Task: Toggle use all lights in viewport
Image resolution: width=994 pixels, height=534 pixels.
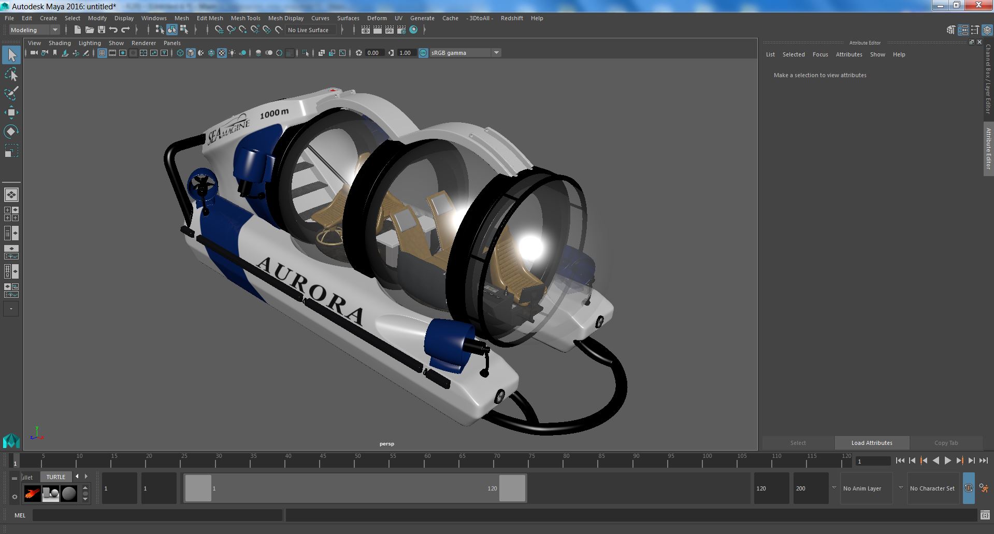Action: pos(232,53)
